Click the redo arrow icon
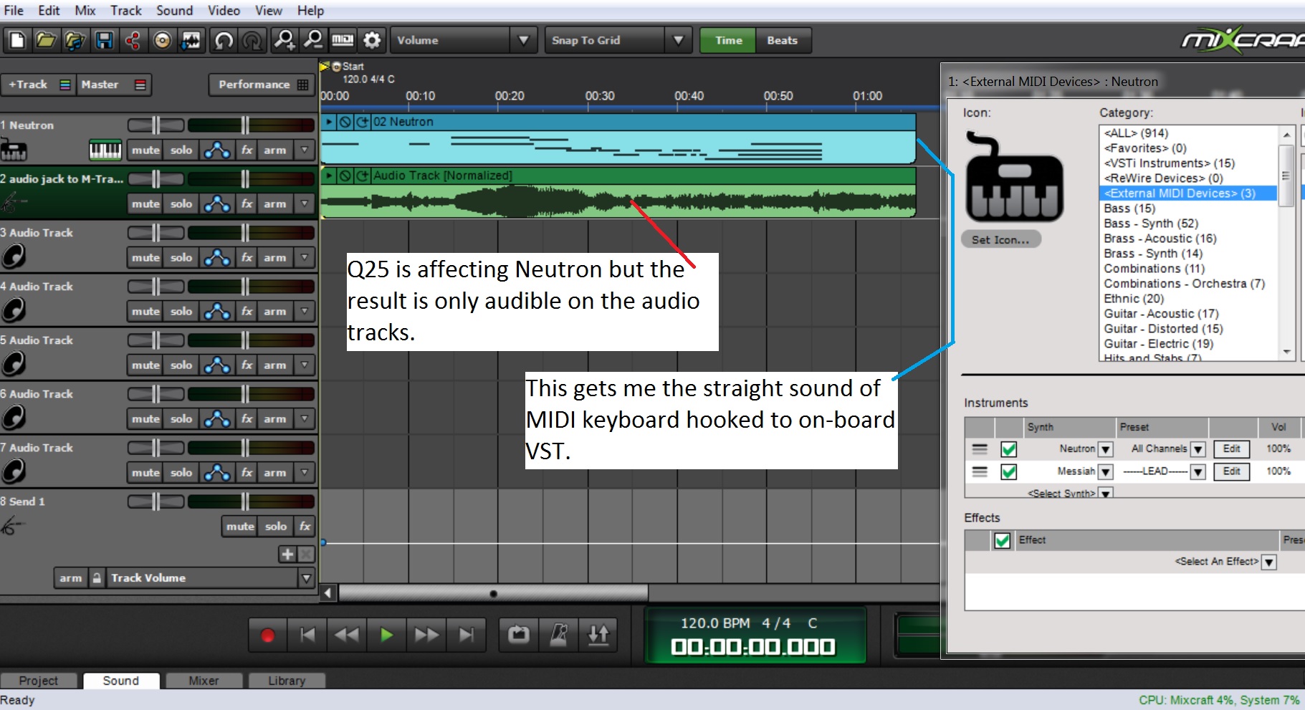The image size is (1305, 710). tap(252, 40)
